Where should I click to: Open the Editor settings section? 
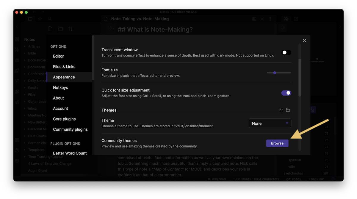tap(58, 56)
